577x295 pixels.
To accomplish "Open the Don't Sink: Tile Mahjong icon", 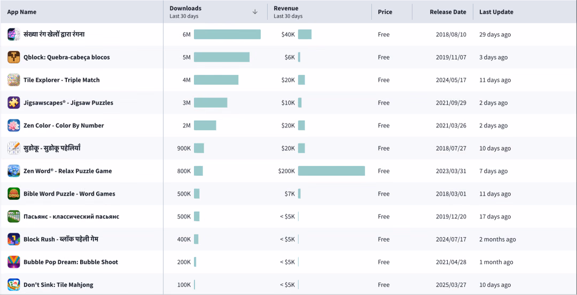I will tap(13, 285).
